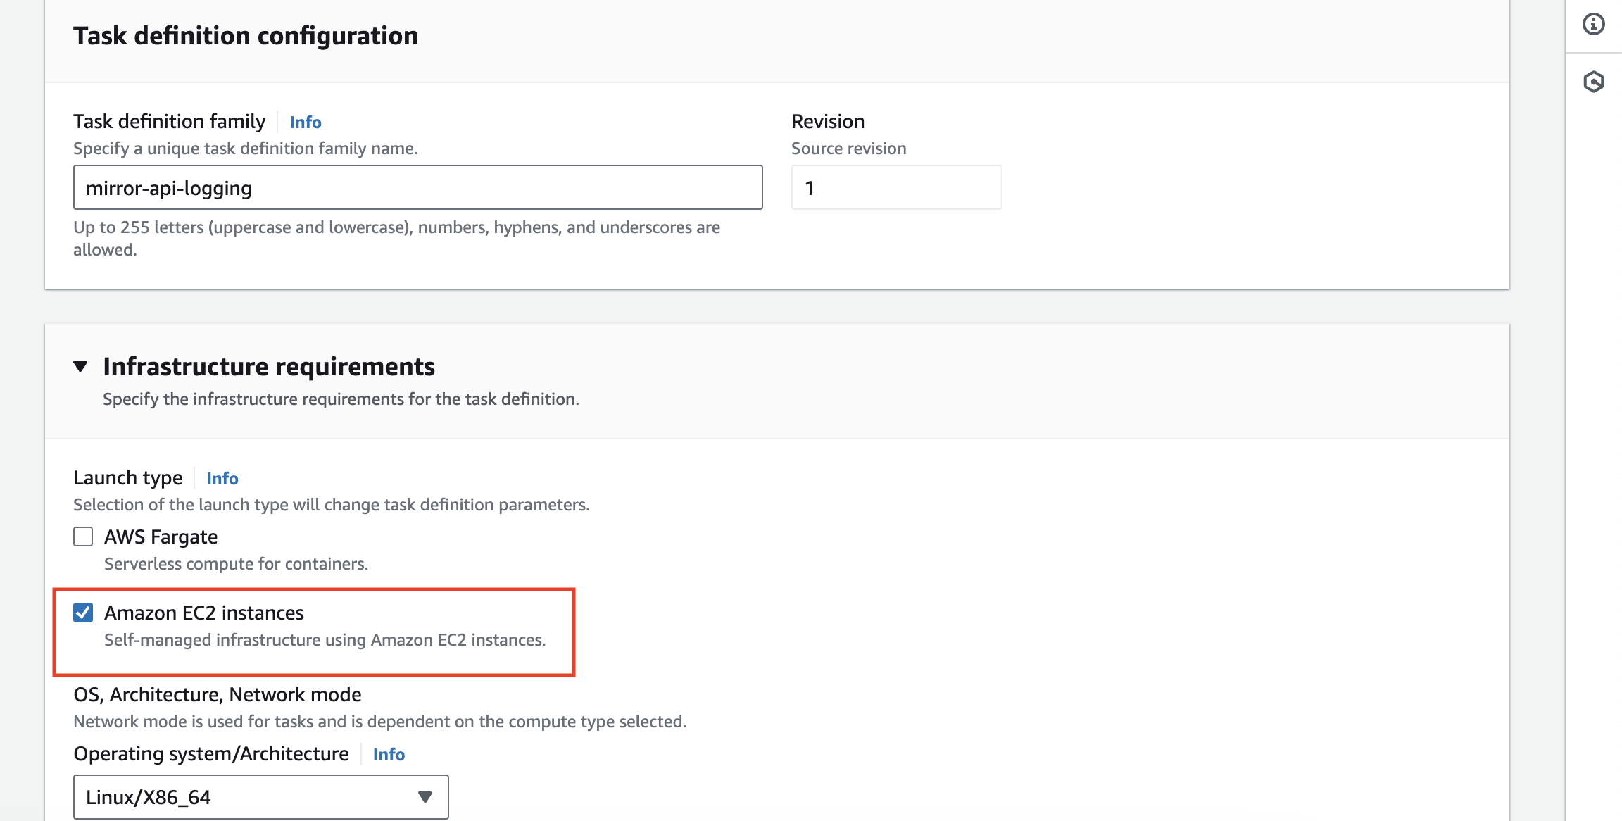Screen dimensions: 1622x821
Task: Click the info icon in the right sidebar
Action: click(1592, 23)
